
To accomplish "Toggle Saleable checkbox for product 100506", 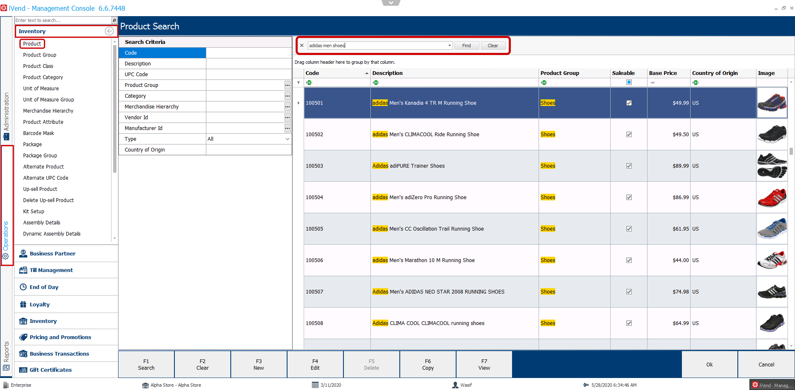I will pyautogui.click(x=629, y=260).
